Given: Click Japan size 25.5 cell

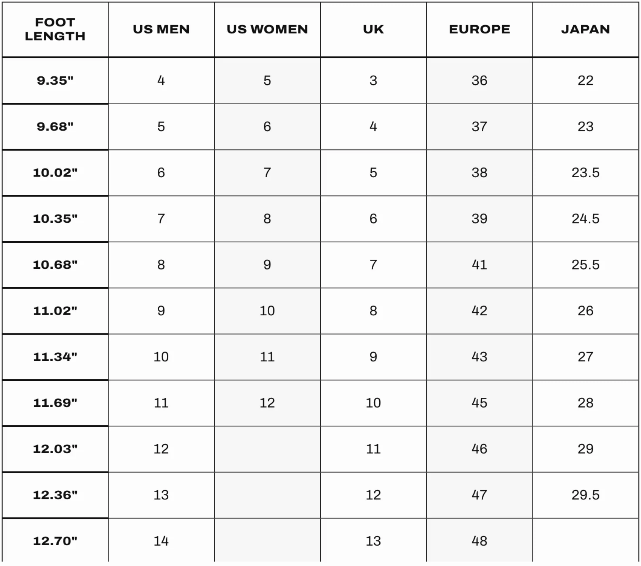Looking at the screenshot, I should point(586,265).
